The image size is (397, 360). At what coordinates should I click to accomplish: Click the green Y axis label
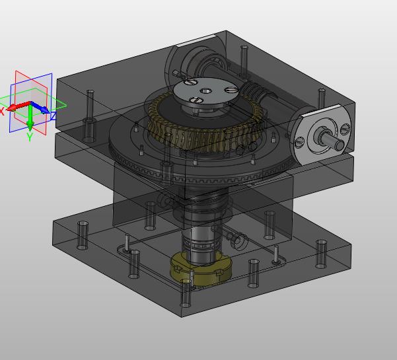click(x=30, y=137)
